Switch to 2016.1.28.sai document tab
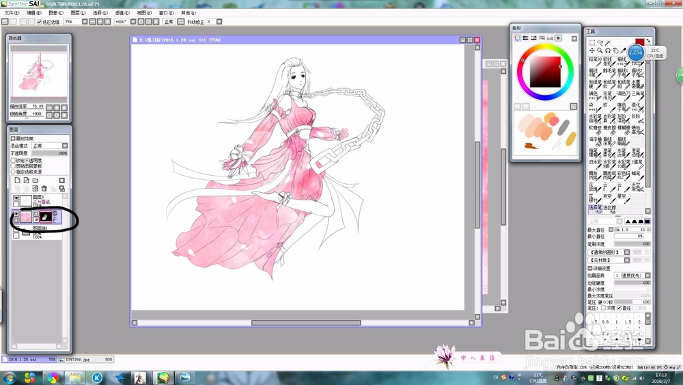The width and height of the screenshot is (683, 385). pos(29,359)
